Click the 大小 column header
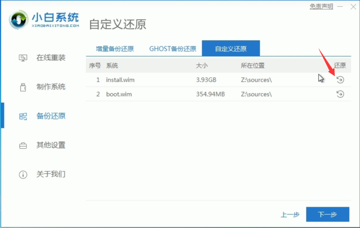 (202, 65)
